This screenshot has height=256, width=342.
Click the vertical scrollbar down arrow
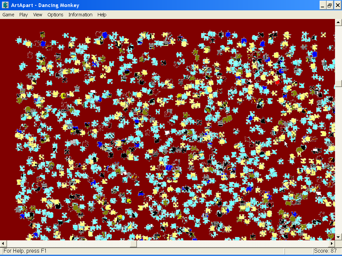click(x=338, y=237)
